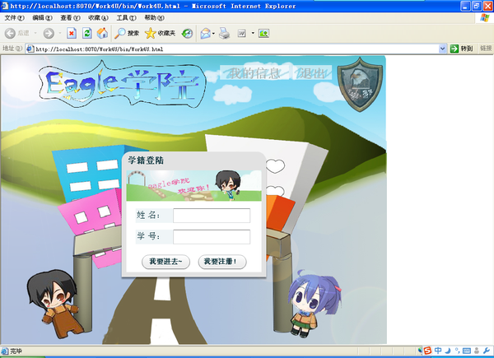Expand the address bar dropdown arrow
The width and height of the screenshot is (494, 358).
click(442, 49)
